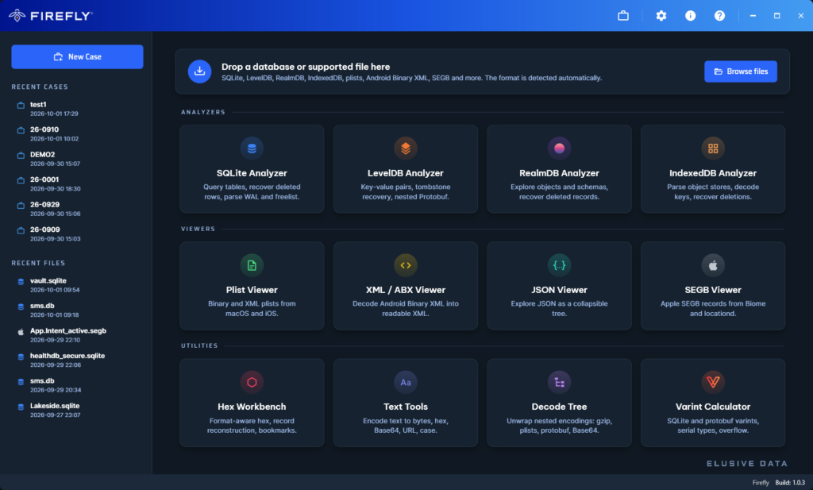This screenshot has width=813, height=490.
Task: Select the LevelDB Analyzer title text
Action: (x=406, y=173)
